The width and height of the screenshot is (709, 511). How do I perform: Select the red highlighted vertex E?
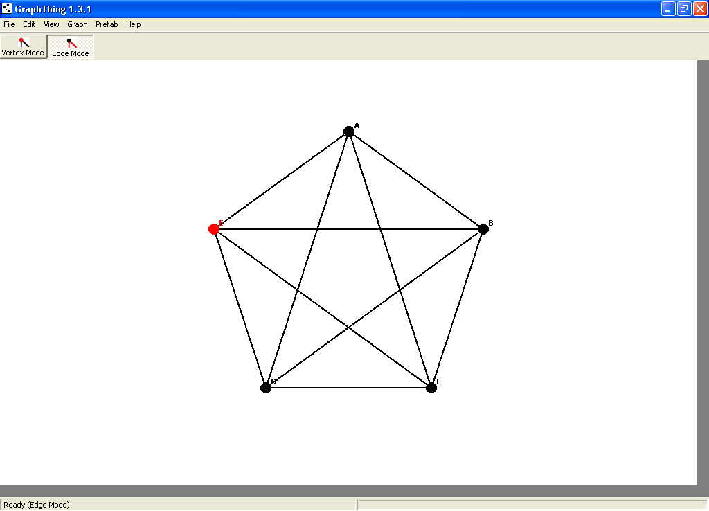pos(214,229)
